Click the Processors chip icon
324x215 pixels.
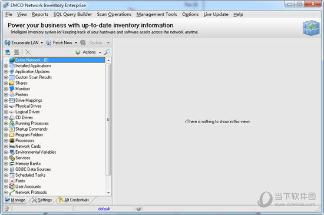[x=12, y=141]
